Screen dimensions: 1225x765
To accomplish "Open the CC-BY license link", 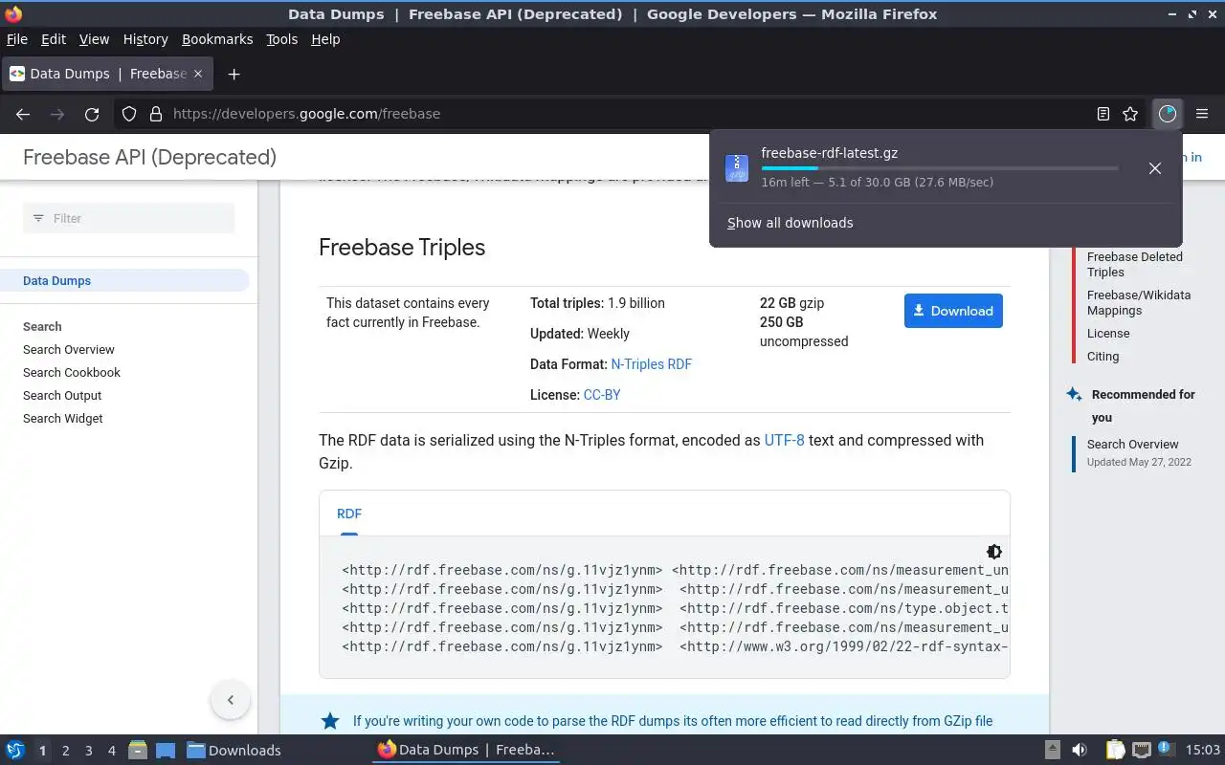I will pos(602,395).
